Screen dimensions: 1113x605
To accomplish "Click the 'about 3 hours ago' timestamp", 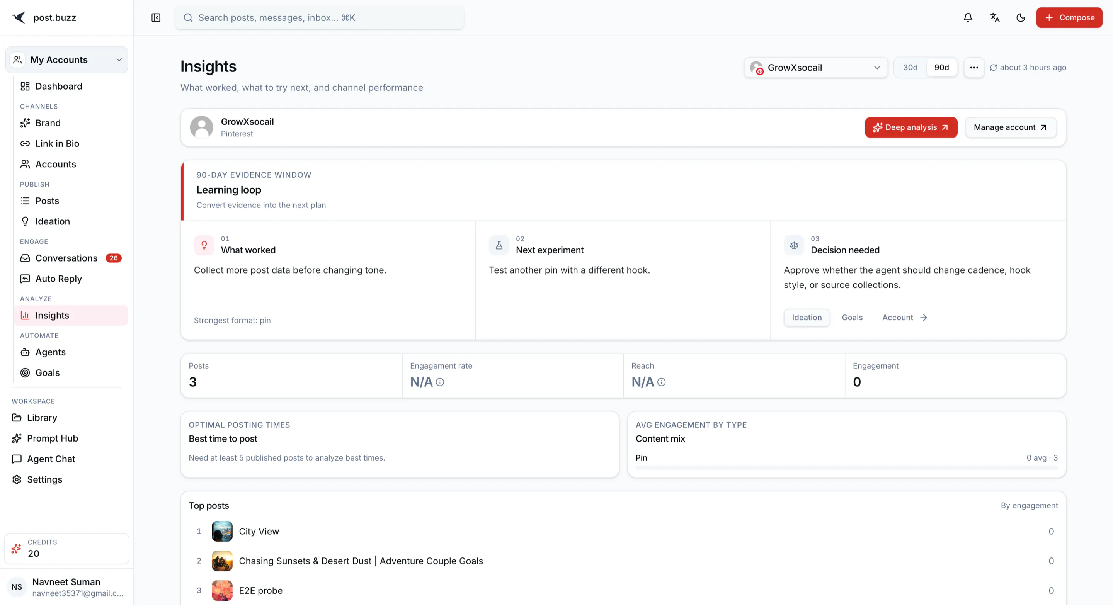I will [1033, 68].
